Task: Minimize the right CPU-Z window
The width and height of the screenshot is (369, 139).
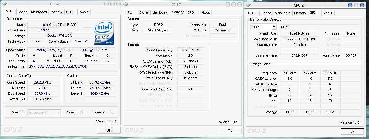Action: (350, 5)
